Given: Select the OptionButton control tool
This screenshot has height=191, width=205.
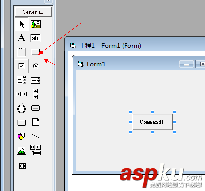Looking at the screenshot, I should 36,66.
